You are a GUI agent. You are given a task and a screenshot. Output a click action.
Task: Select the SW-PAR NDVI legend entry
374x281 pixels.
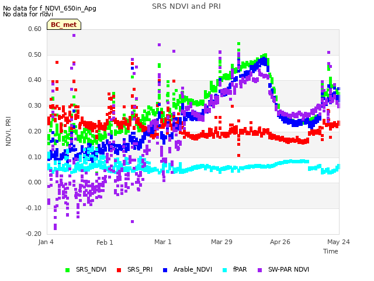tap(283, 270)
